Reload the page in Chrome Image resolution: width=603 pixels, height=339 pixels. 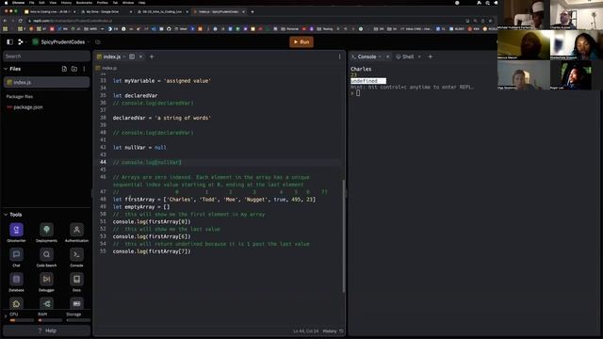pos(21,21)
